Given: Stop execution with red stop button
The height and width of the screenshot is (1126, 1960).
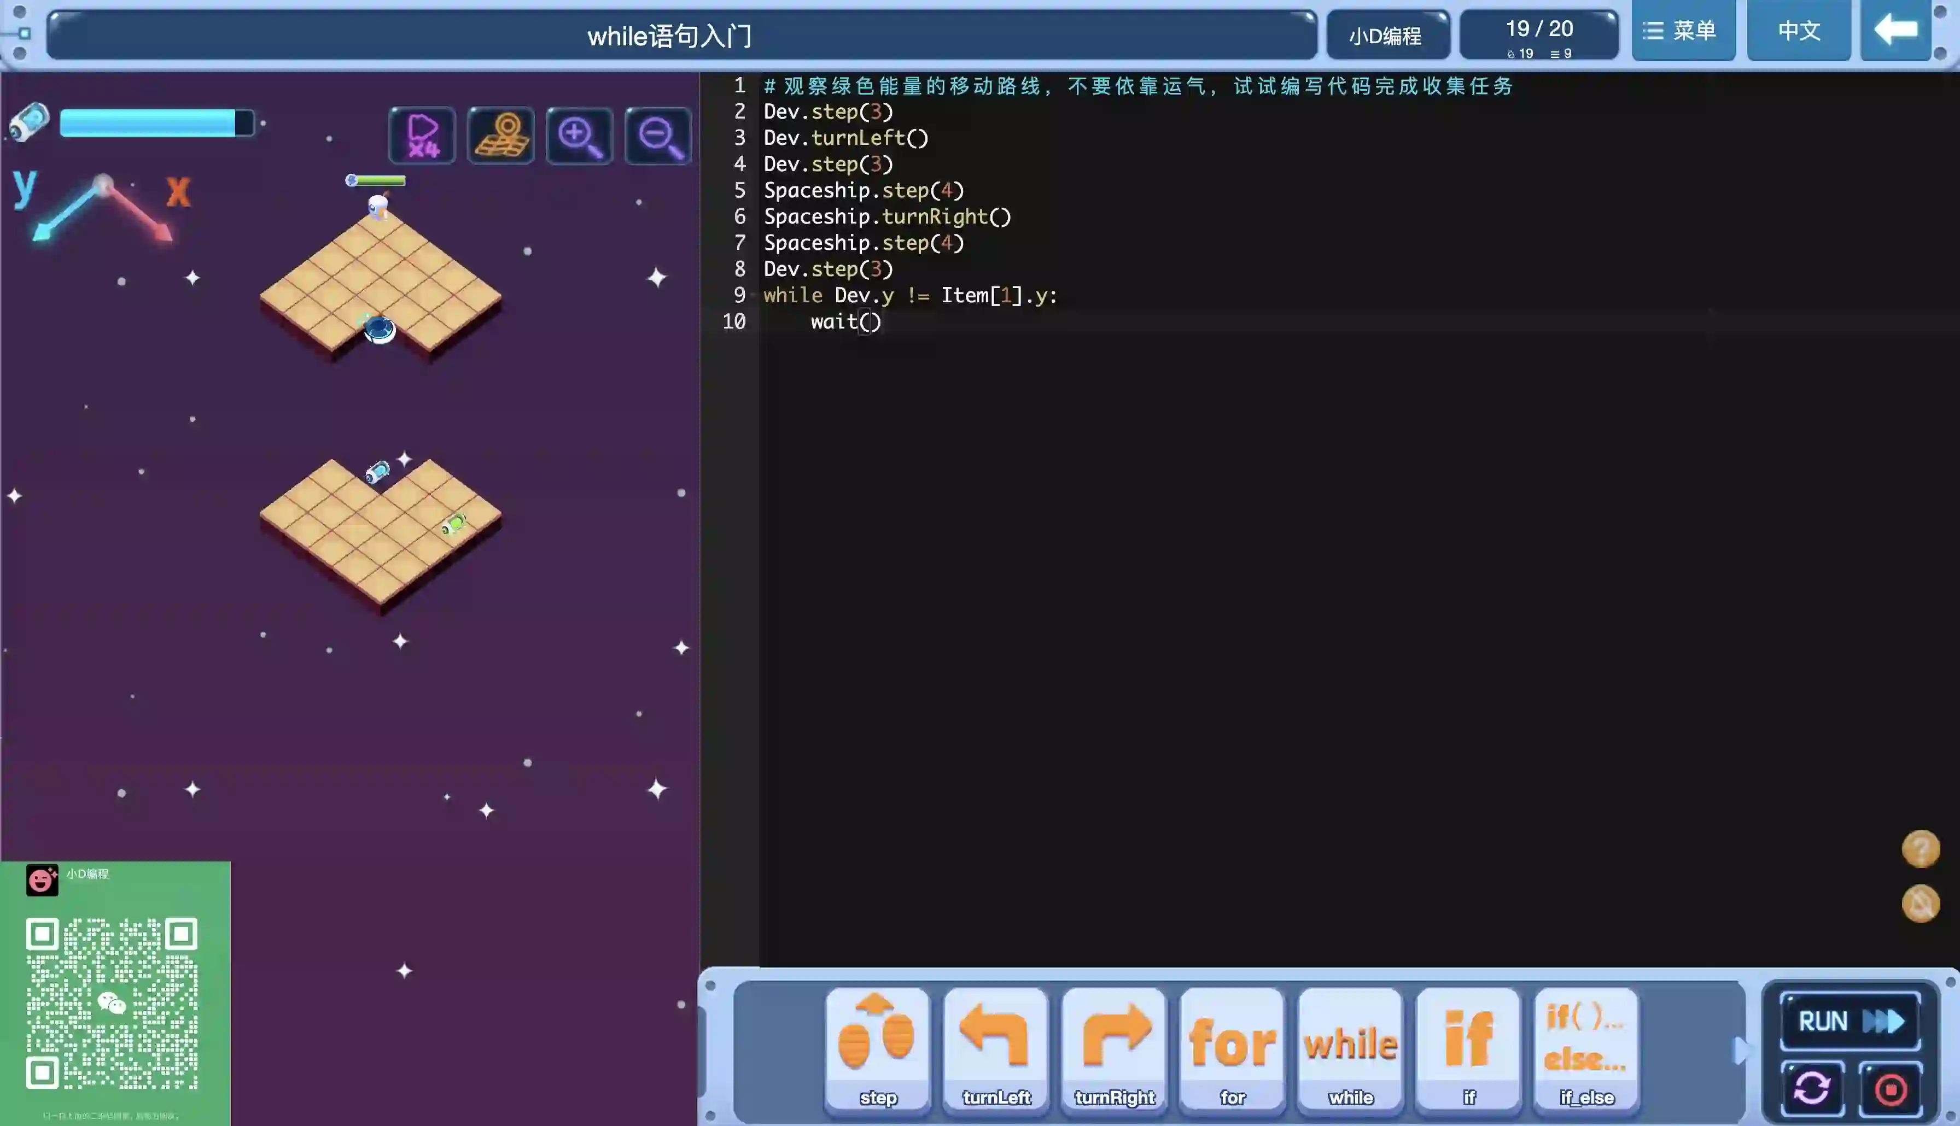Looking at the screenshot, I should click(1891, 1089).
